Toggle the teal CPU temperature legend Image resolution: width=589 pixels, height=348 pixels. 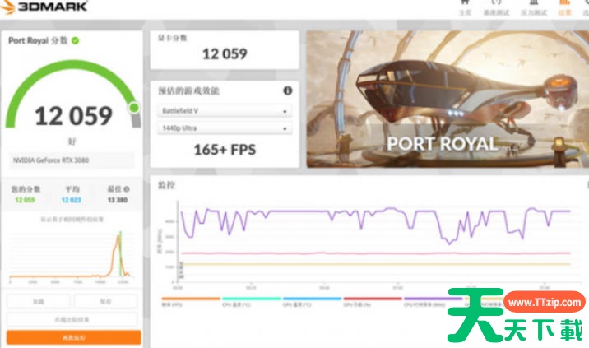coord(251,302)
